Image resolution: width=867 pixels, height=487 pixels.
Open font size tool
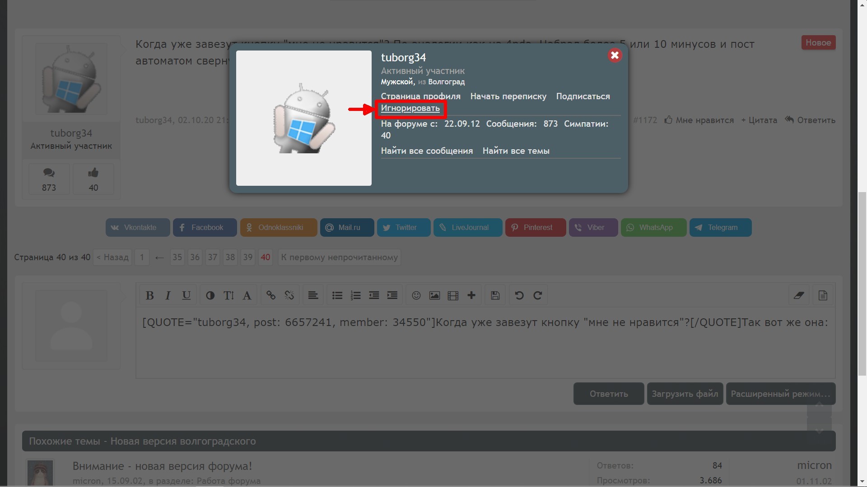click(228, 295)
